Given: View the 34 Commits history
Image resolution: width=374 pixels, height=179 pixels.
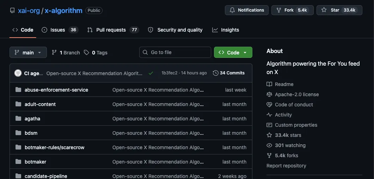Looking at the screenshot, I should click(229, 73).
